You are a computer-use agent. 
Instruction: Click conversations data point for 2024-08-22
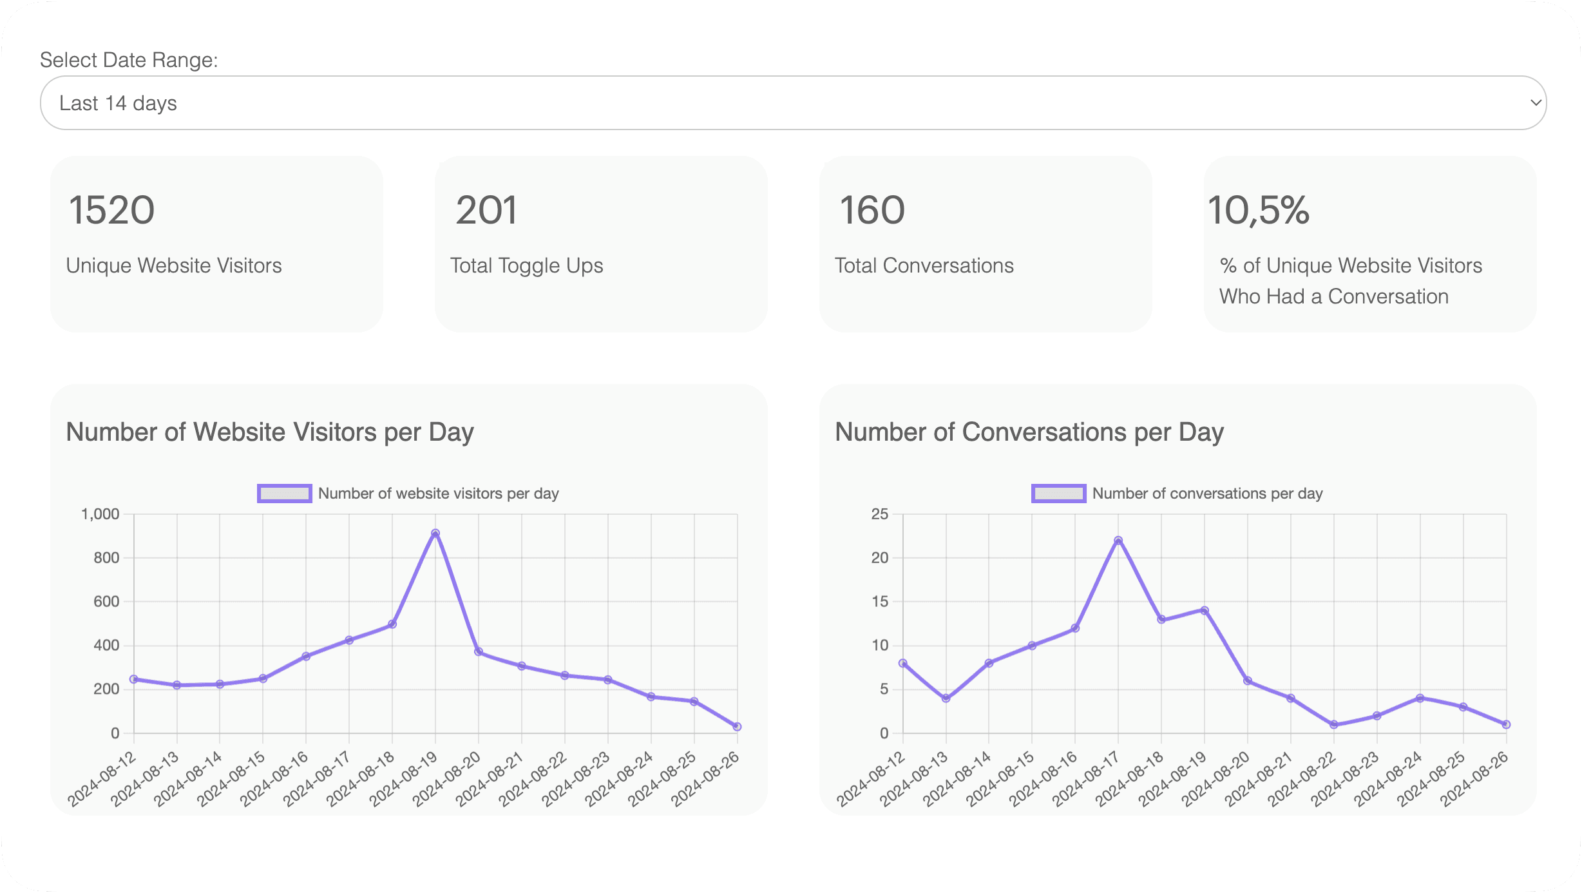pyautogui.click(x=1334, y=725)
